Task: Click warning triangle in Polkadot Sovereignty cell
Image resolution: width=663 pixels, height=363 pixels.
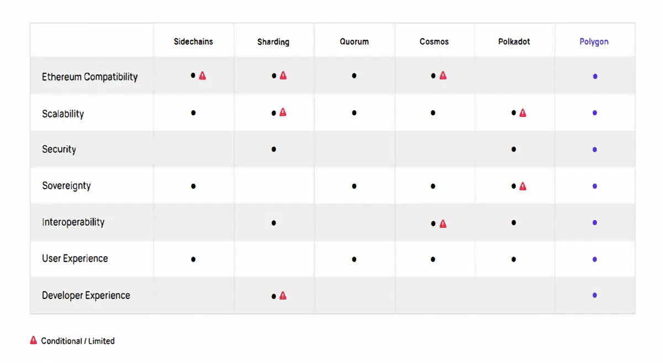Action: tap(523, 186)
